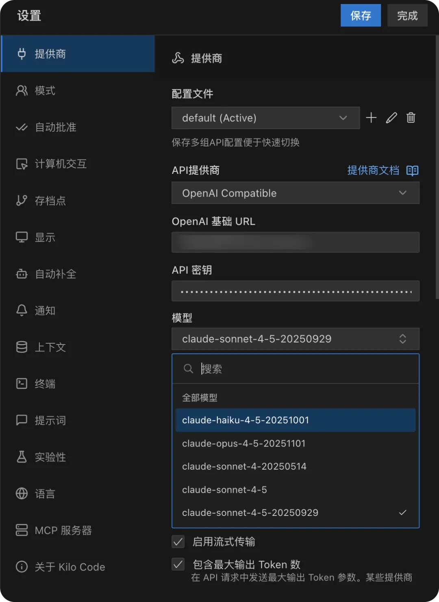Click the 全部模型 list header text

[200, 397]
